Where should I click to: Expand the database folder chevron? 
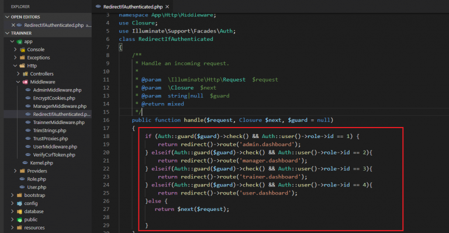pos(12,211)
